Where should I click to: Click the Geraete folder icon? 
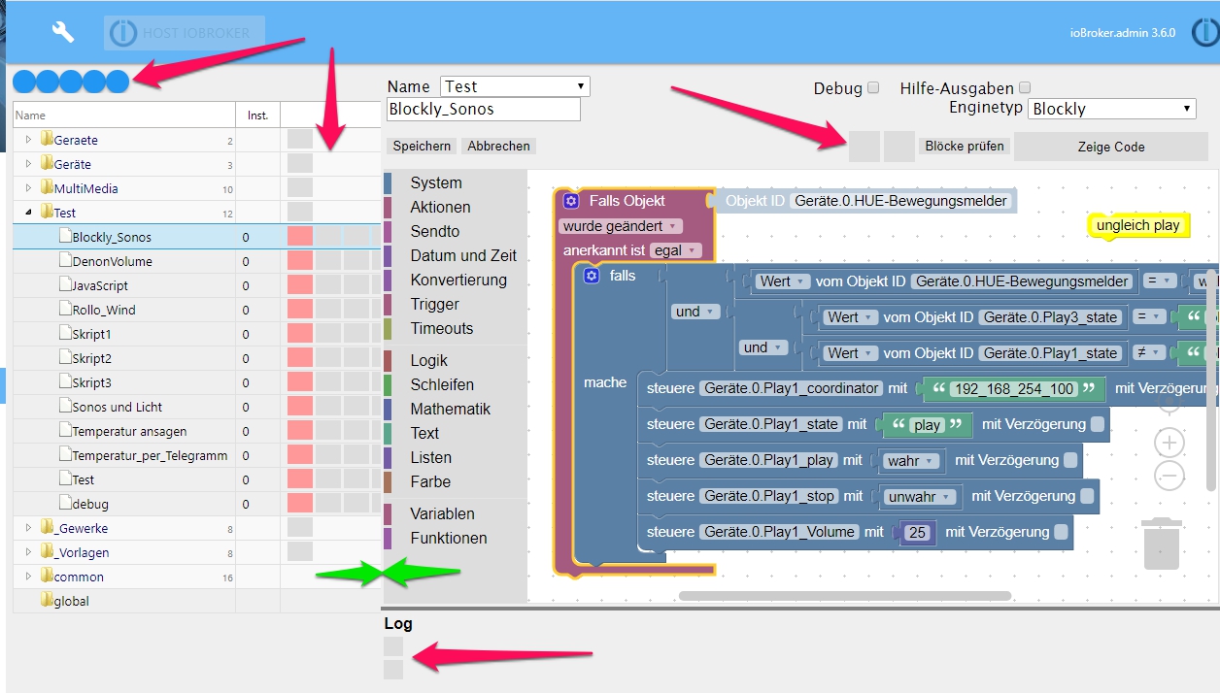[x=47, y=140]
